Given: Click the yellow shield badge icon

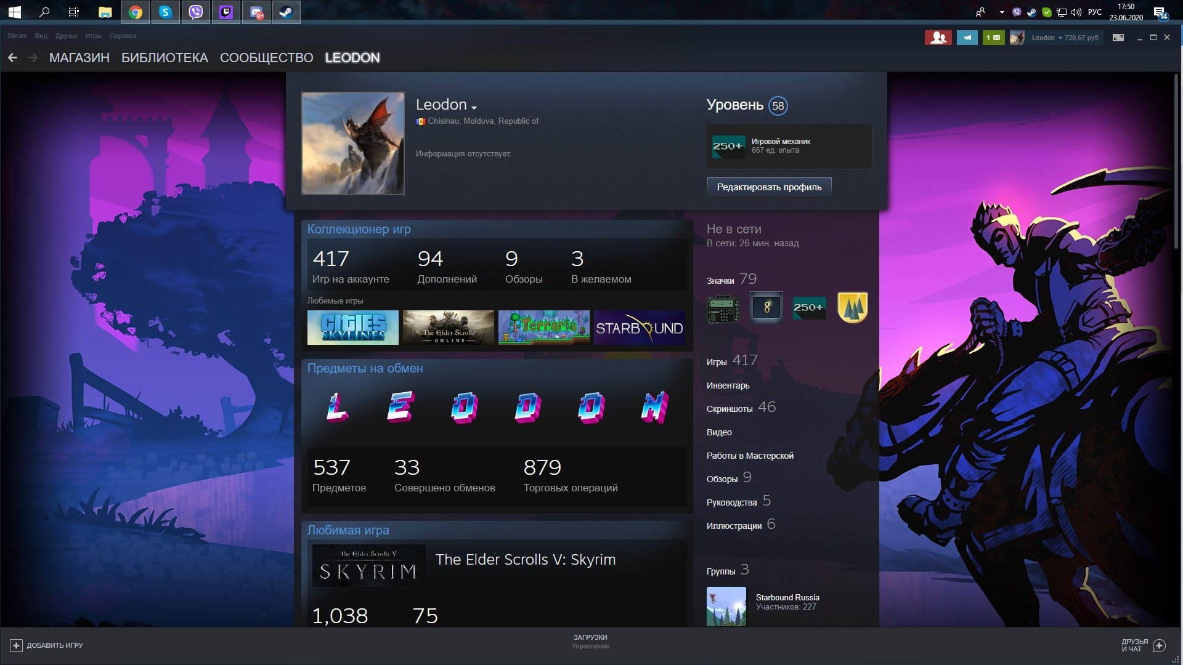Looking at the screenshot, I should tap(852, 307).
